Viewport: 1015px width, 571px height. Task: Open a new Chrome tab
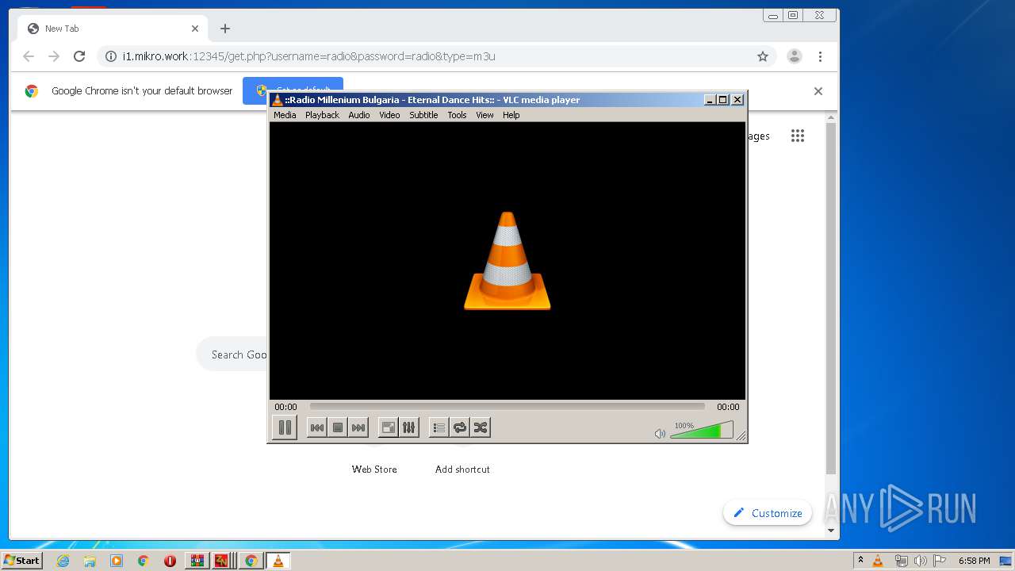coord(225,29)
